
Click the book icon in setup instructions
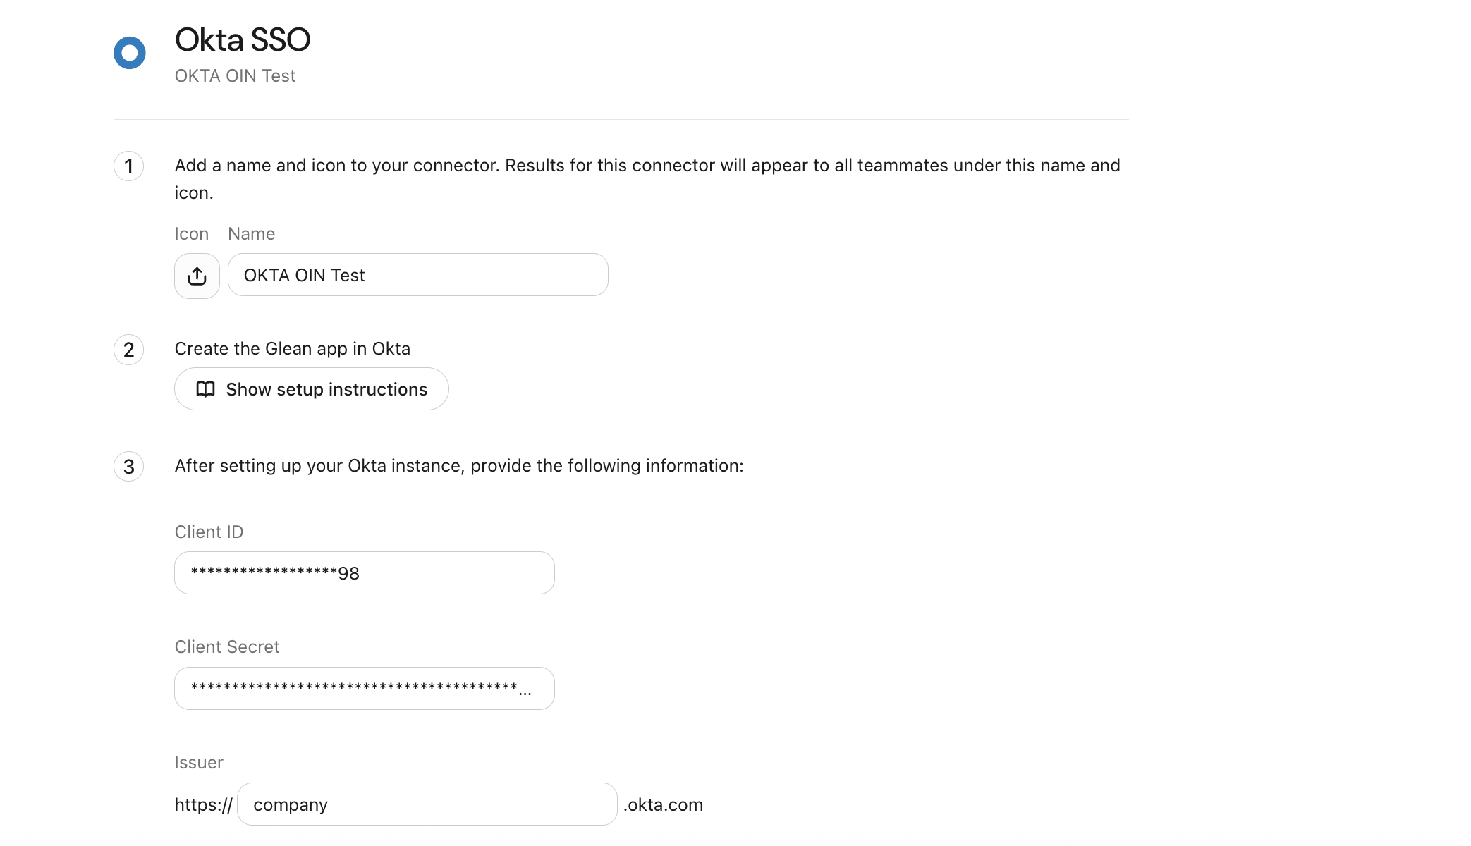(205, 389)
